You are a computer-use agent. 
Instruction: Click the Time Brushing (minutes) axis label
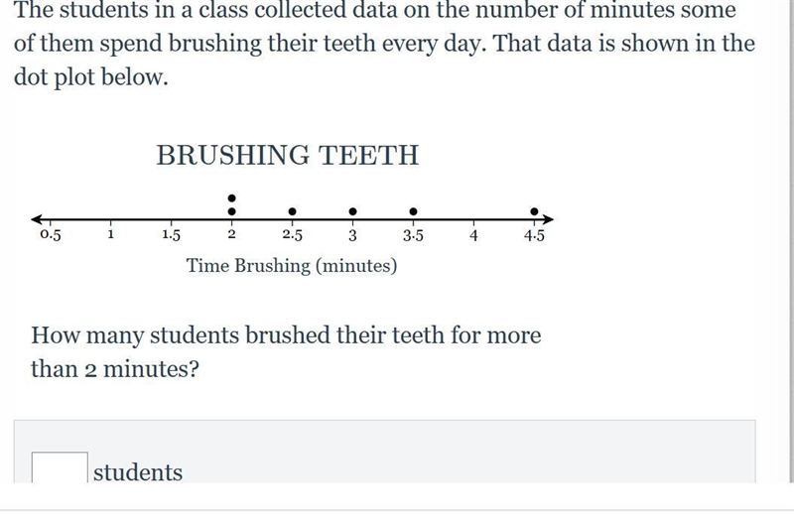292,266
